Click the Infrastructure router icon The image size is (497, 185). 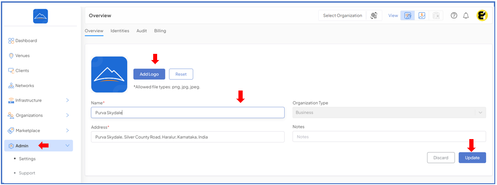click(x=11, y=101)
